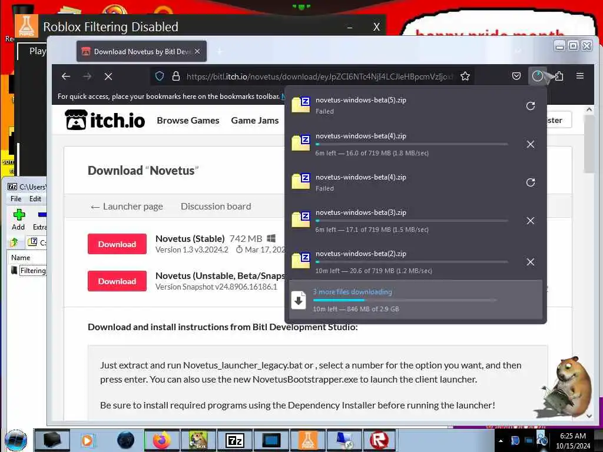The image size is (603, 452).
Task: Switch to 7-Zip taskbar button
Action: [x=234, y=440]
